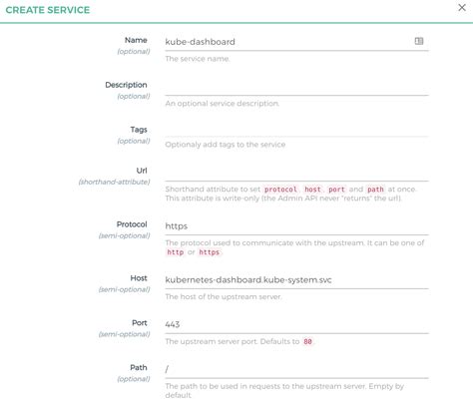Click the 'http' code tag under Protocol
Screen dimensions: 473x401
point(176,252)
